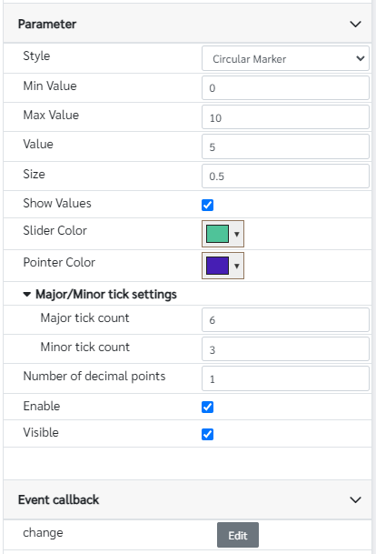The width and height of the screenshot is (376, 554).
Task: Click the purple Pointer Color swatch
Action: click(217, 266)
